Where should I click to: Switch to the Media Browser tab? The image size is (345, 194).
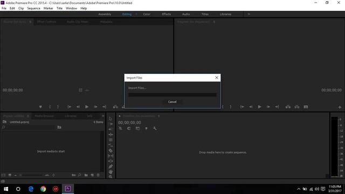pos(44,116)
